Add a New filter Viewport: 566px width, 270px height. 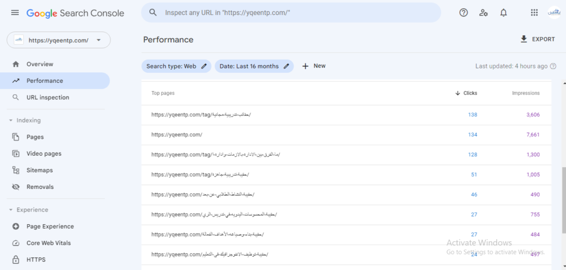point(314,66)
